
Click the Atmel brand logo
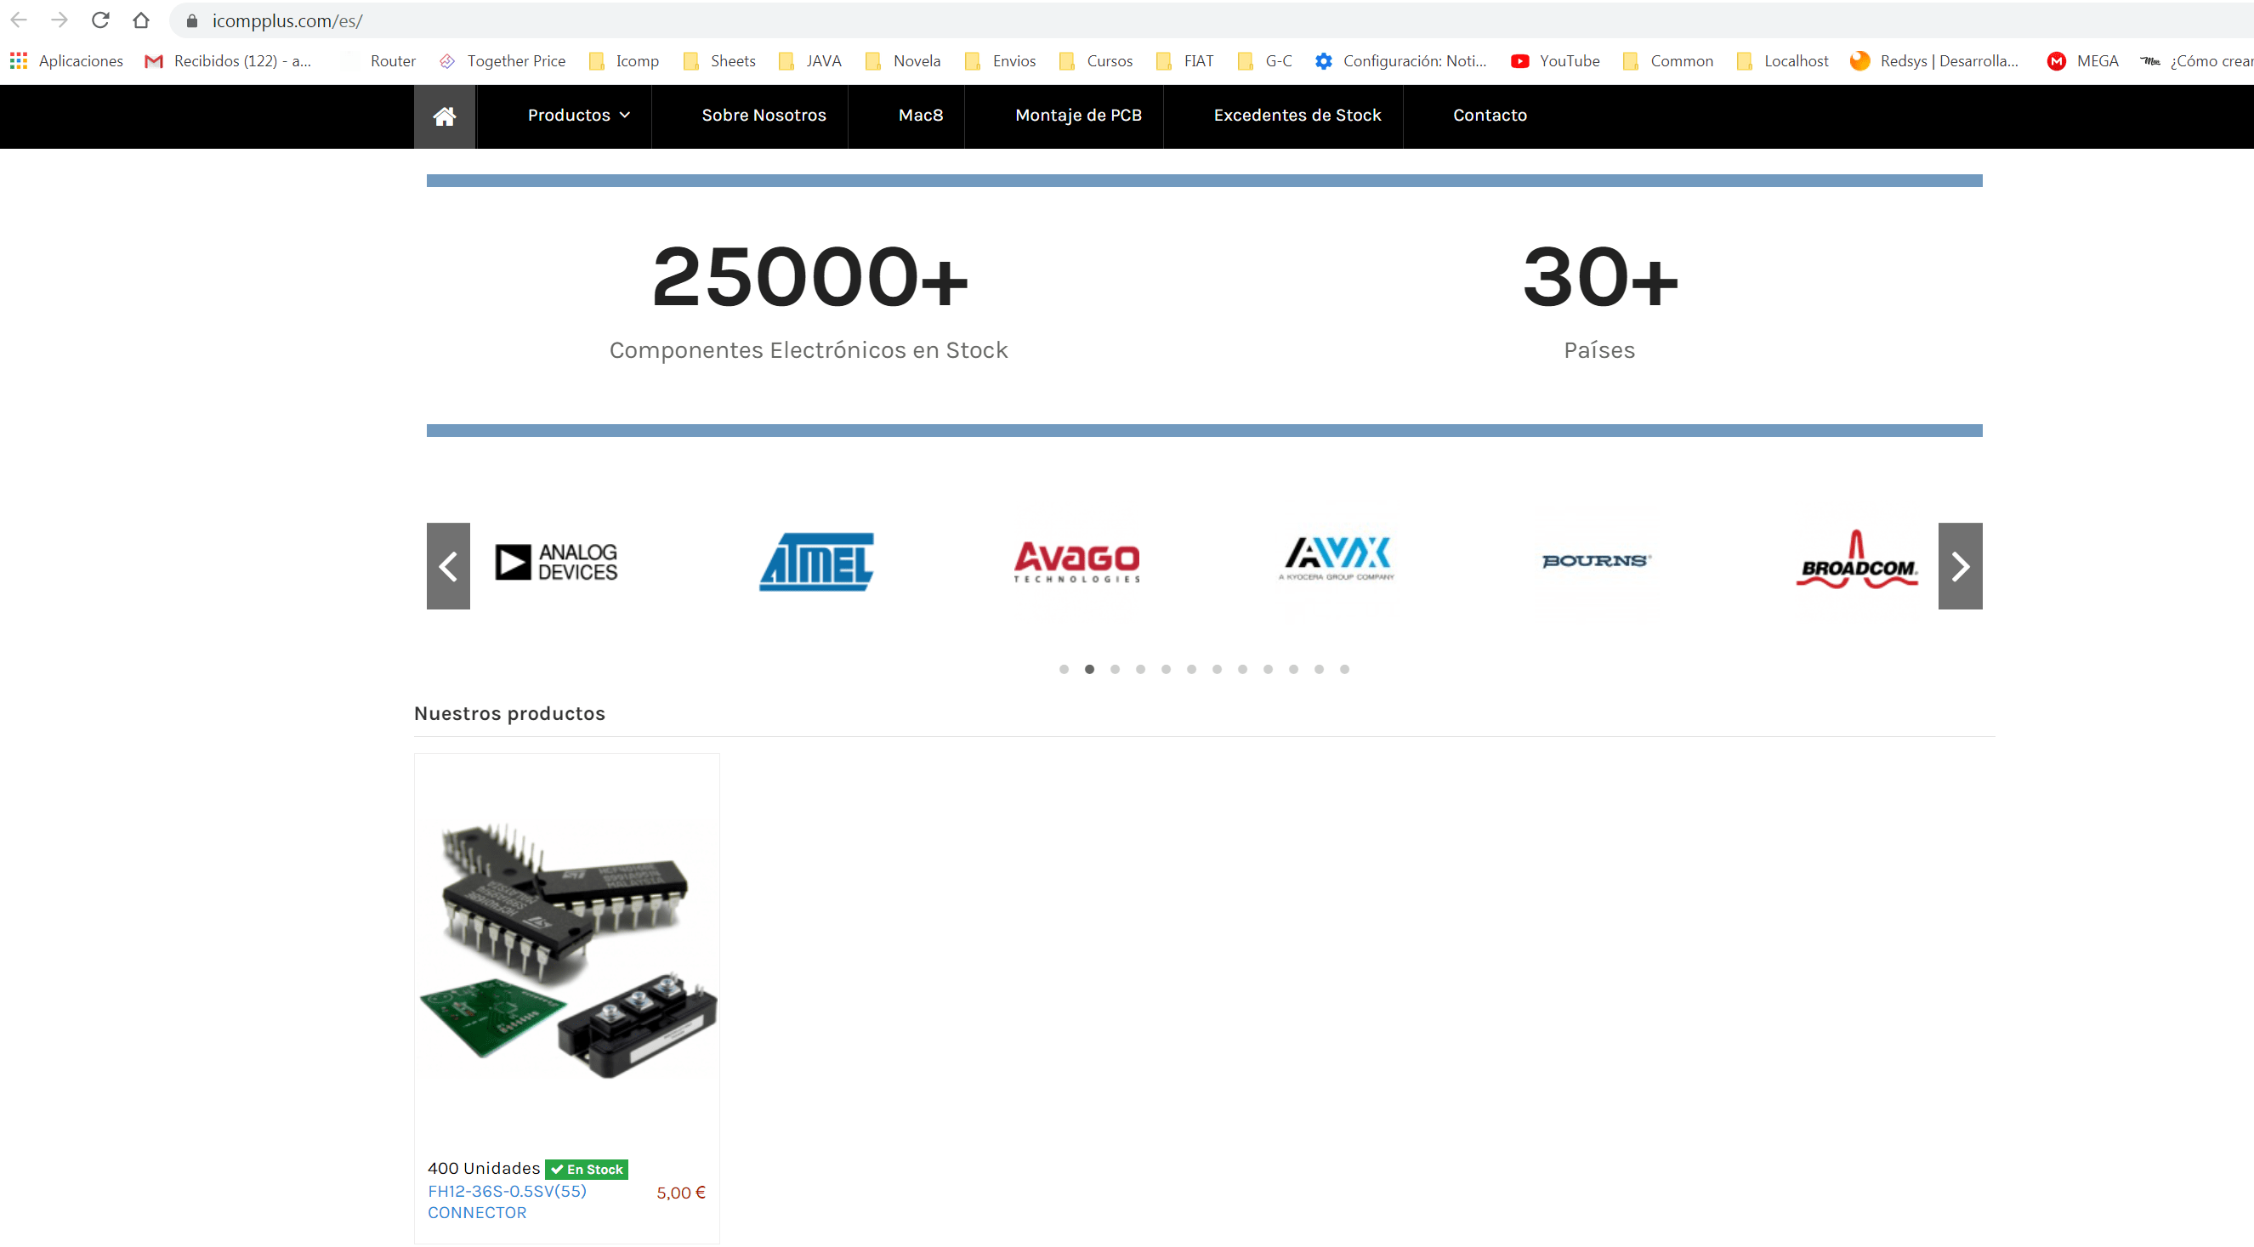coord(816,562)
